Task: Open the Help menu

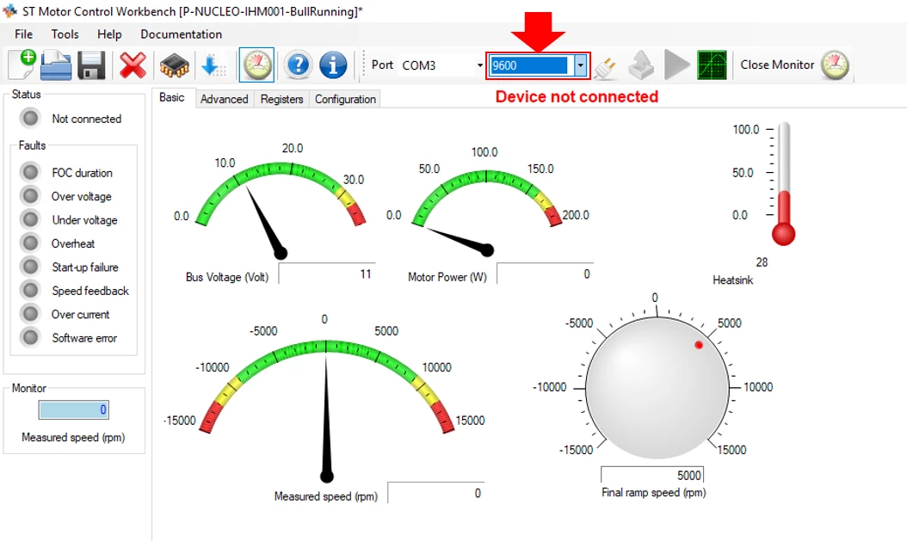Action: point(109,34)
